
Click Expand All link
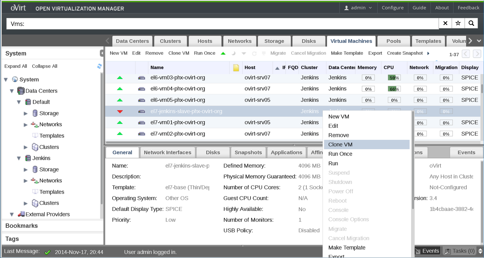(16, 66)
